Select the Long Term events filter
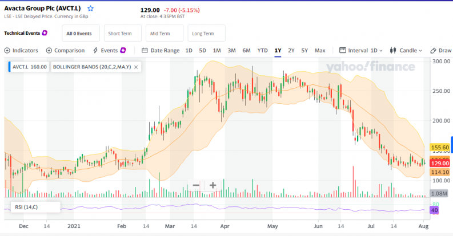453x236 pixels. tap(207, 33)
